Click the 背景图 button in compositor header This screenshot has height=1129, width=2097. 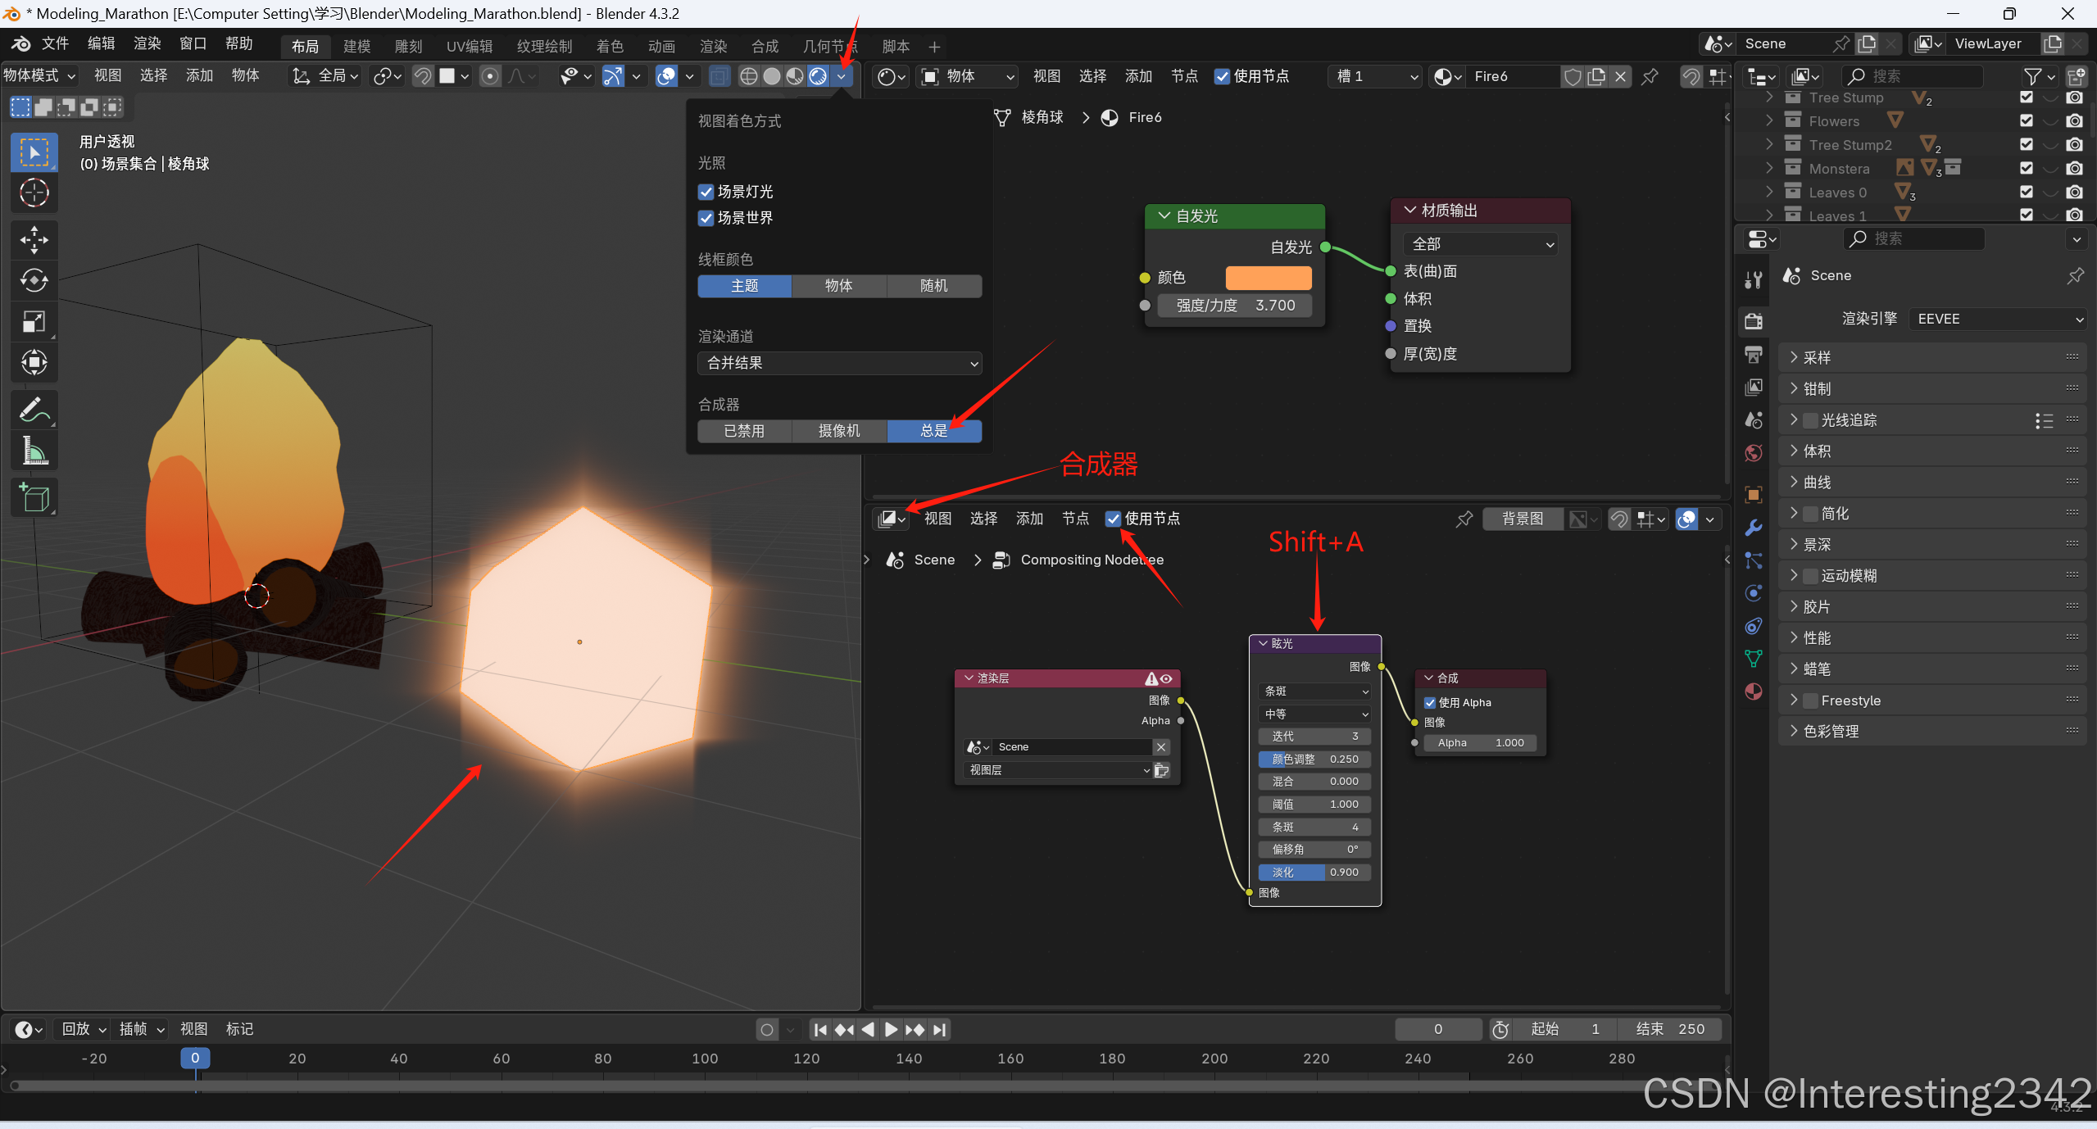pos(1522,519)
